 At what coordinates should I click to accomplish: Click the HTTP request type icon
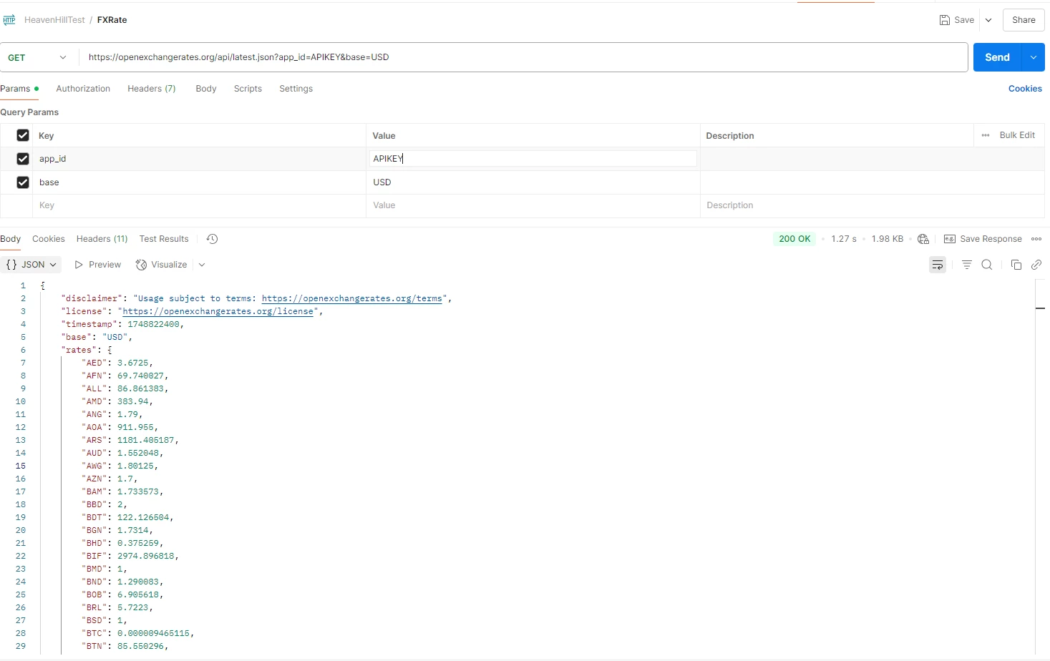[x=9, y=20]
